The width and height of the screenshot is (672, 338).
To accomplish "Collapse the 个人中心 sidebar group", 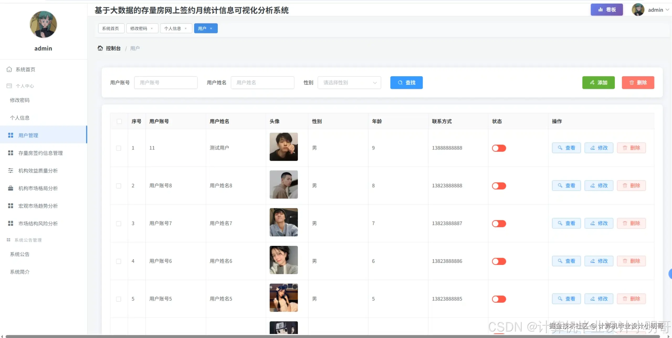I will pyautogui.click(x=25, y=86).
